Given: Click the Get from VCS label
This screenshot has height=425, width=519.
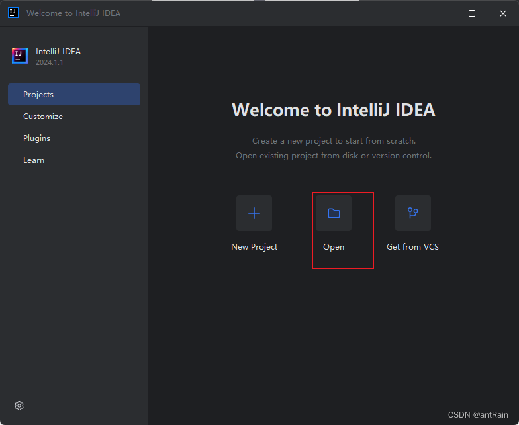Looking at the screenshot, I should [413, 247].
